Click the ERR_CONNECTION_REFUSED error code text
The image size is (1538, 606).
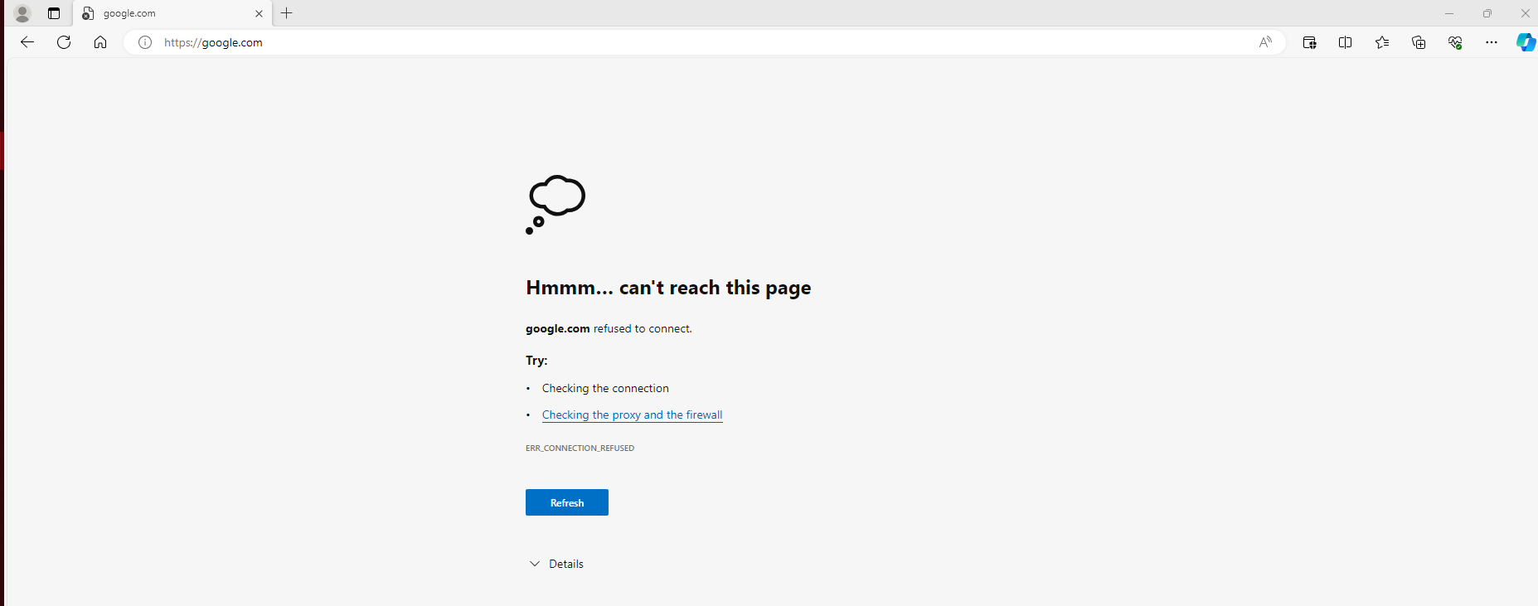point(580,448)
